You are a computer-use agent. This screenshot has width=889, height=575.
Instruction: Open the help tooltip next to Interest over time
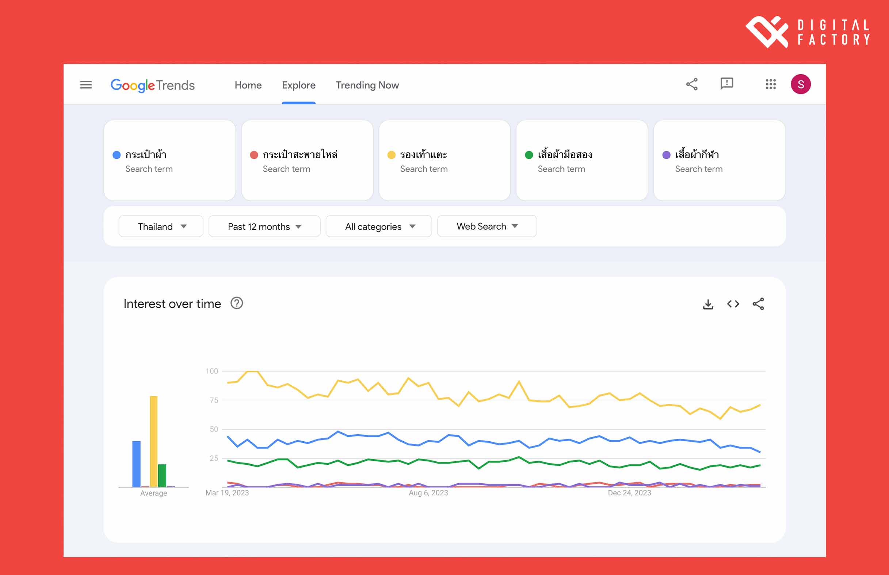(x=237, y=303)
